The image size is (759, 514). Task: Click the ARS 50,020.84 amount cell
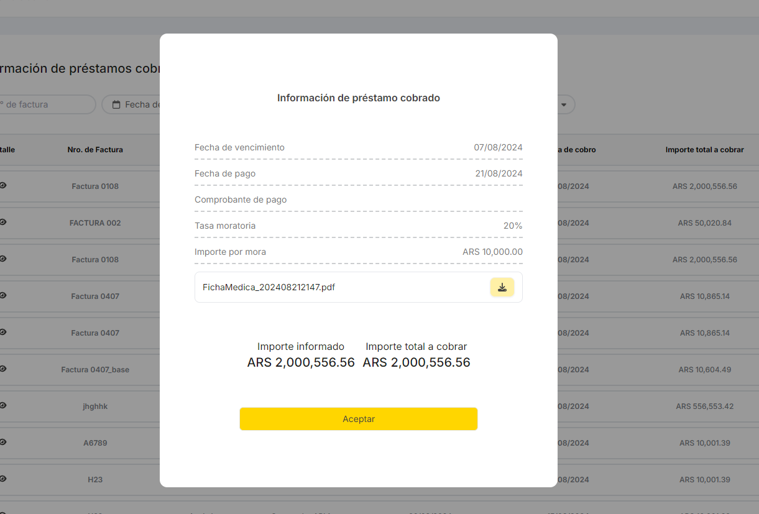704,223
